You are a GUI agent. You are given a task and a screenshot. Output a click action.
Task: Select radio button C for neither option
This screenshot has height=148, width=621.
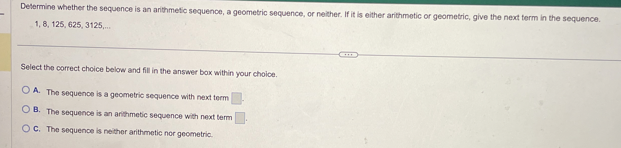pos(26,128)
